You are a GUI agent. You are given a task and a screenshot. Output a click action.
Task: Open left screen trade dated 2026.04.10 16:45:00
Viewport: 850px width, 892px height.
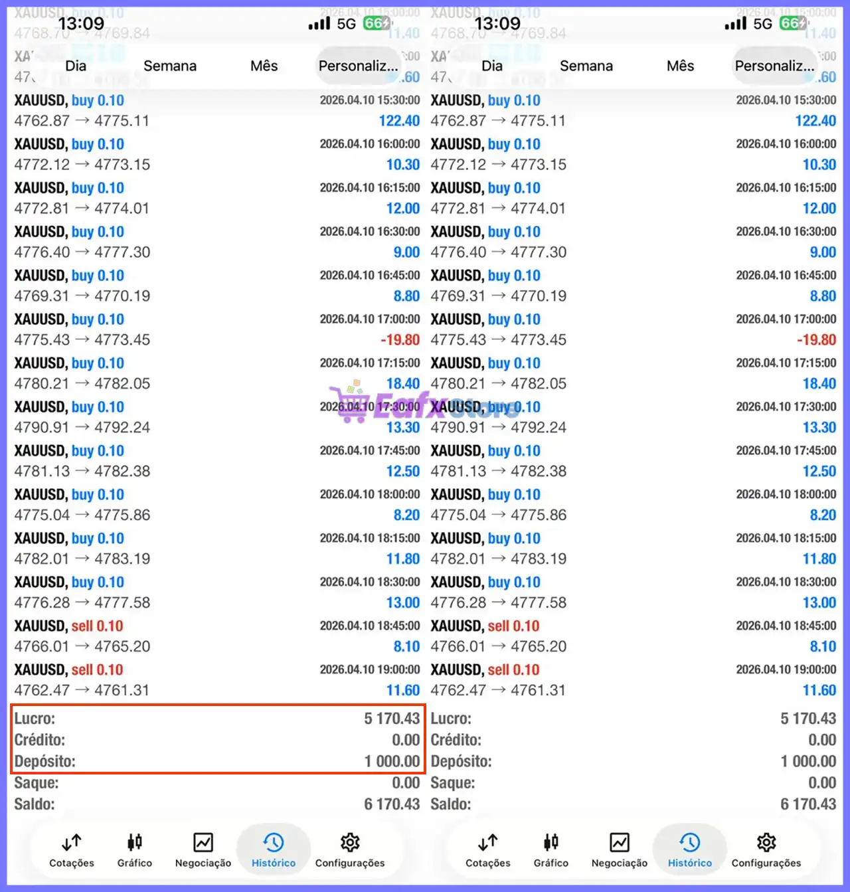tap(217, 286)
